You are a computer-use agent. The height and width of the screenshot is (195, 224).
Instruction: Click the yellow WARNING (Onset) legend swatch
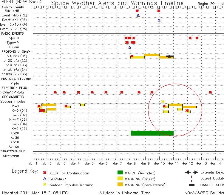(120, 178)
